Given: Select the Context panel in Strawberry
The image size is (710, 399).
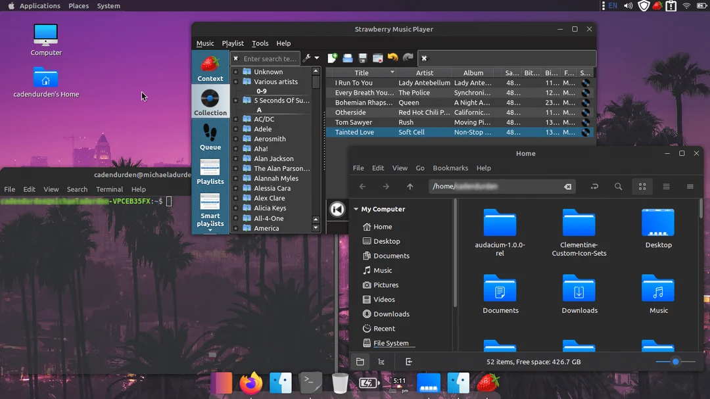Looking at the screenshot, I should coord(210,69).
